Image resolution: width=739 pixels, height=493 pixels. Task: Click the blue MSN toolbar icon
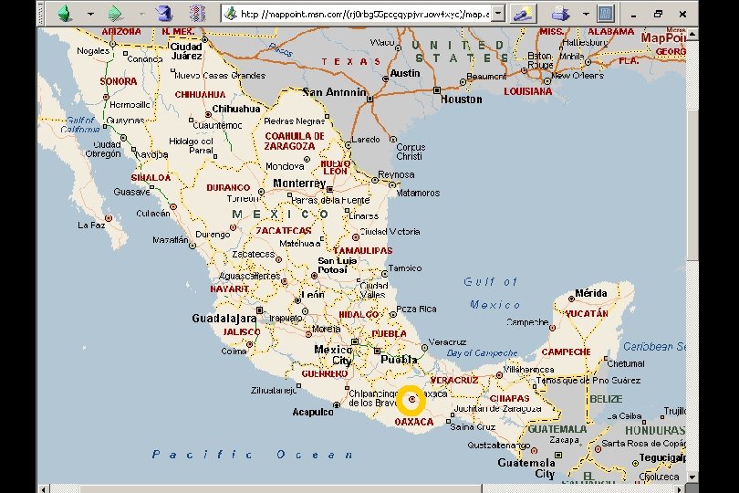pyautogui.click(x=606, y=14)
